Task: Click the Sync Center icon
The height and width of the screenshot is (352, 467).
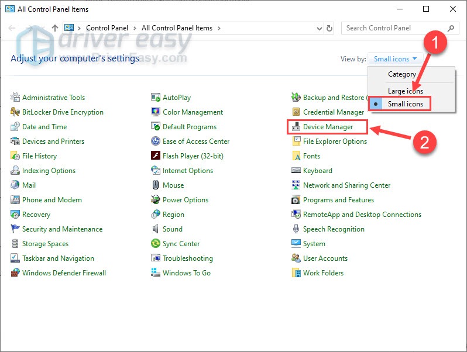Action: tap(156, 244)
